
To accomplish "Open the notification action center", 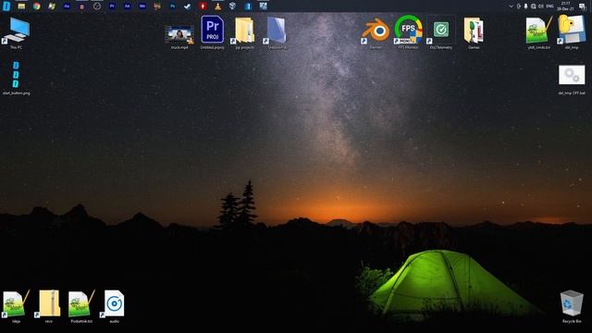I will pyautogui.click(x=582, y=6).
